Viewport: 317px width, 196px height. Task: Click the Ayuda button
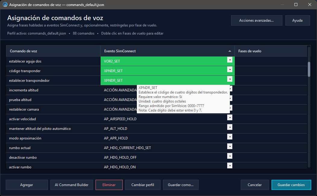tap(297, 20)
